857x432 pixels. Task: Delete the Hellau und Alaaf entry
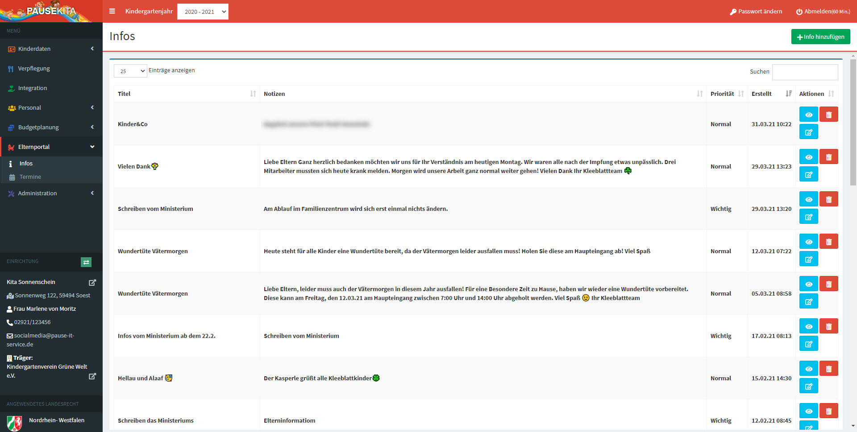pyautogui.click(x=828, y=369)
